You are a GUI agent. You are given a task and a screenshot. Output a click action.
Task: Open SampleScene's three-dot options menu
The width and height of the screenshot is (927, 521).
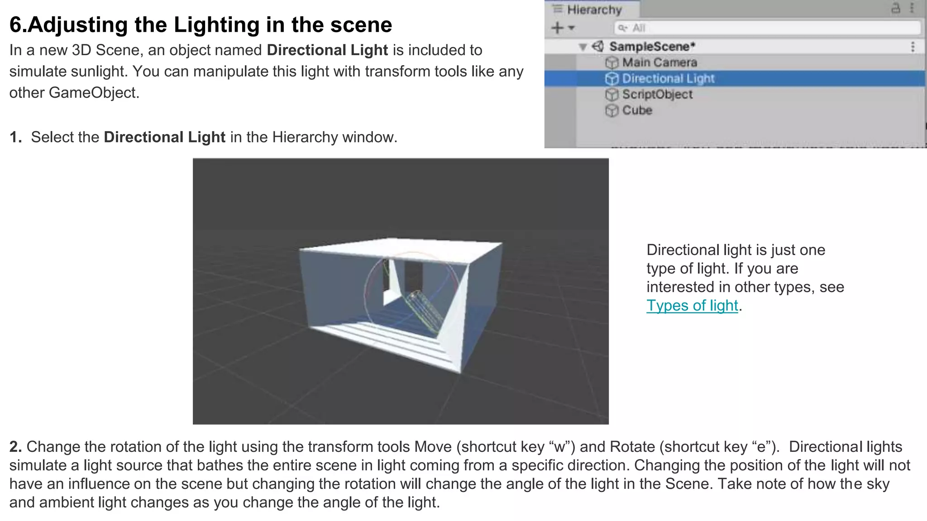913,47
